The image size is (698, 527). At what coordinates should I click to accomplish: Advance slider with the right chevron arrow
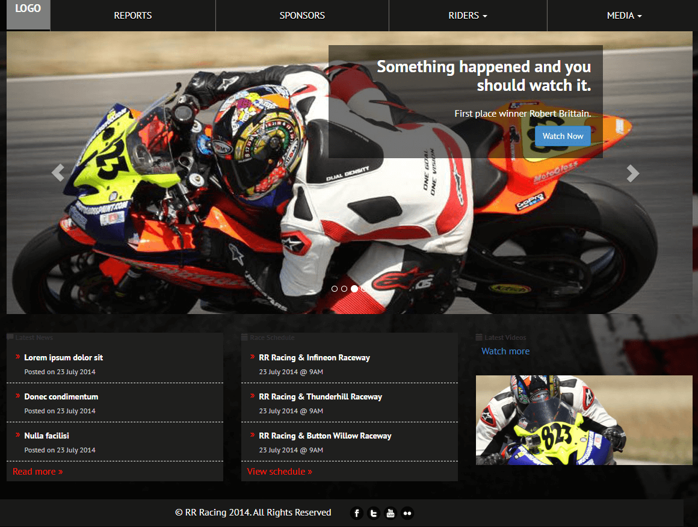click(632, 173)
